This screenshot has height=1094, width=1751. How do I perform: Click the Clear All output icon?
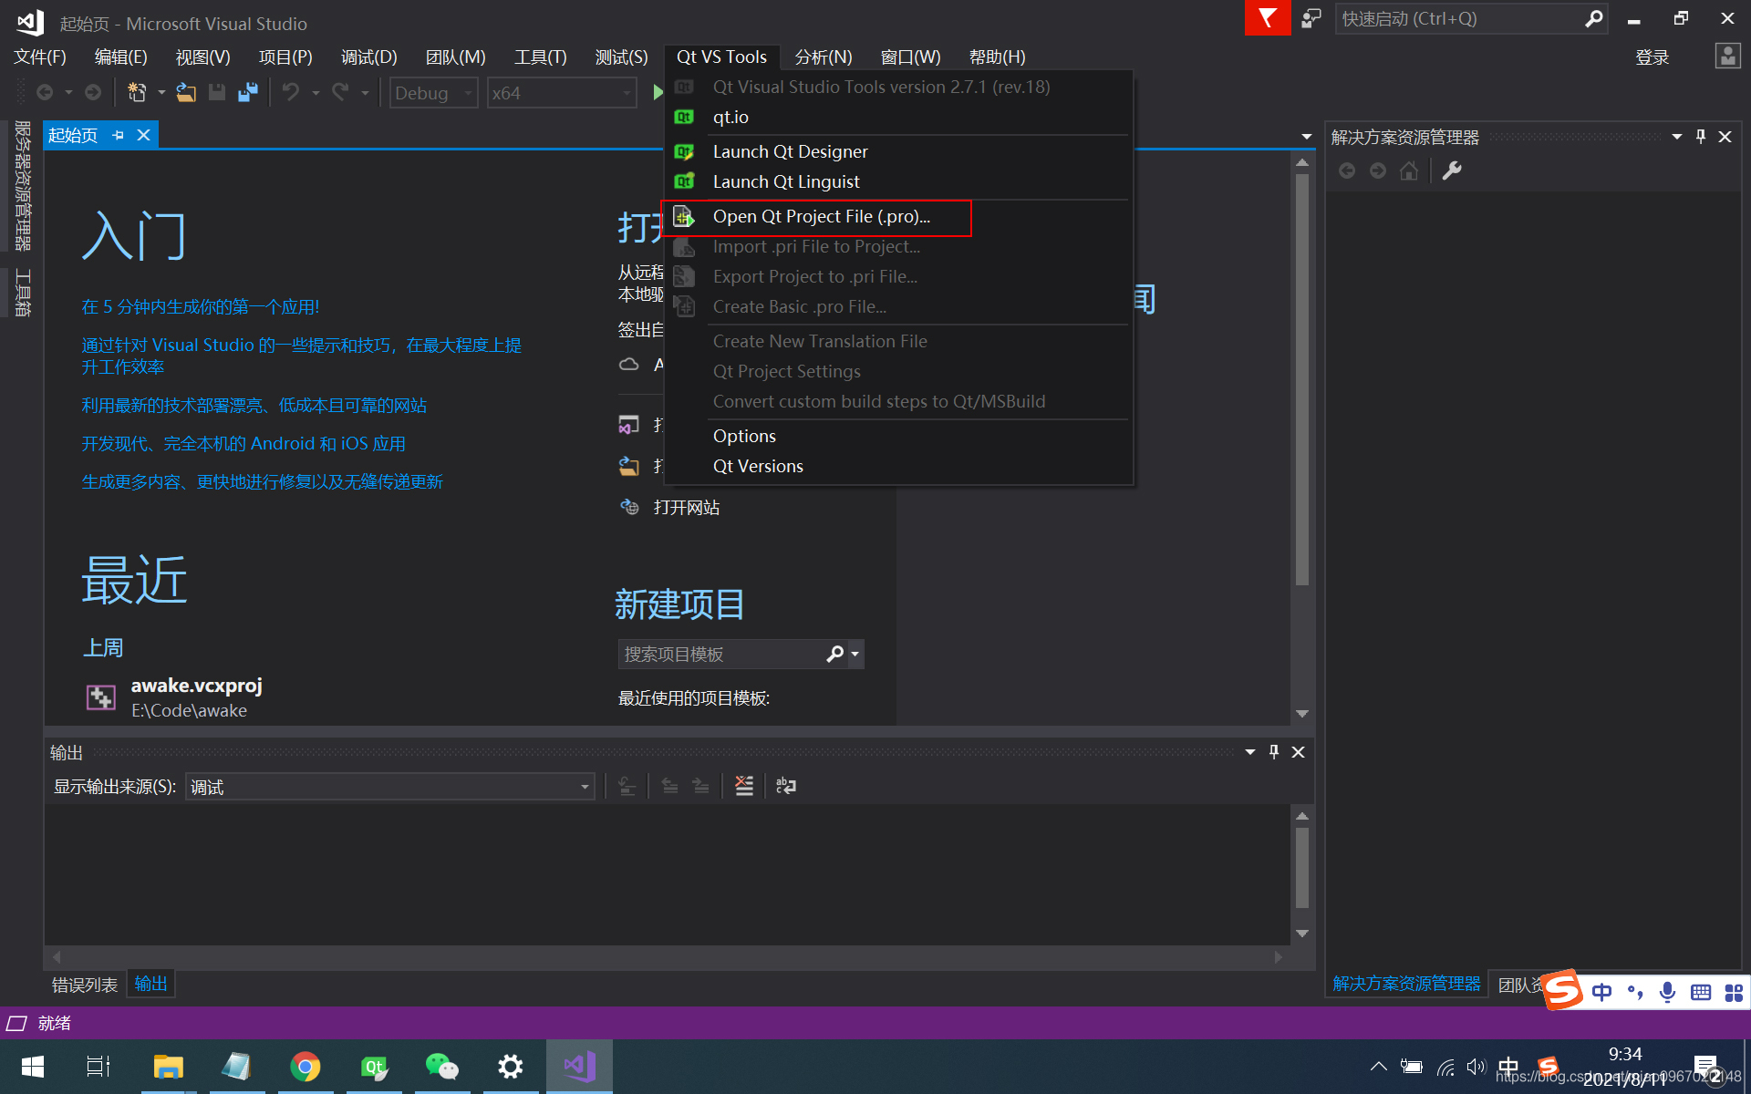[x=744, y=786]
